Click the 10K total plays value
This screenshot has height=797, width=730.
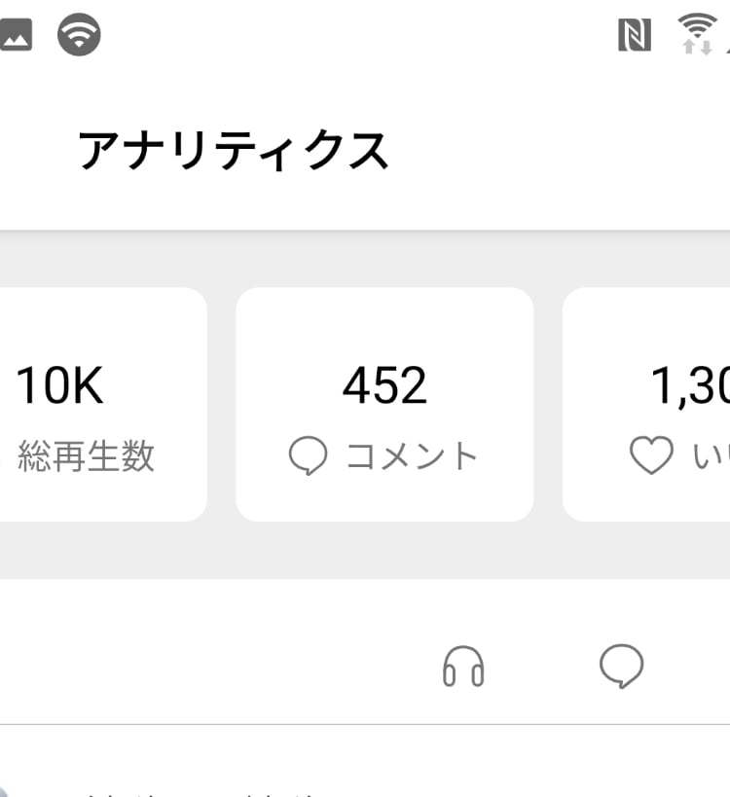60,386
